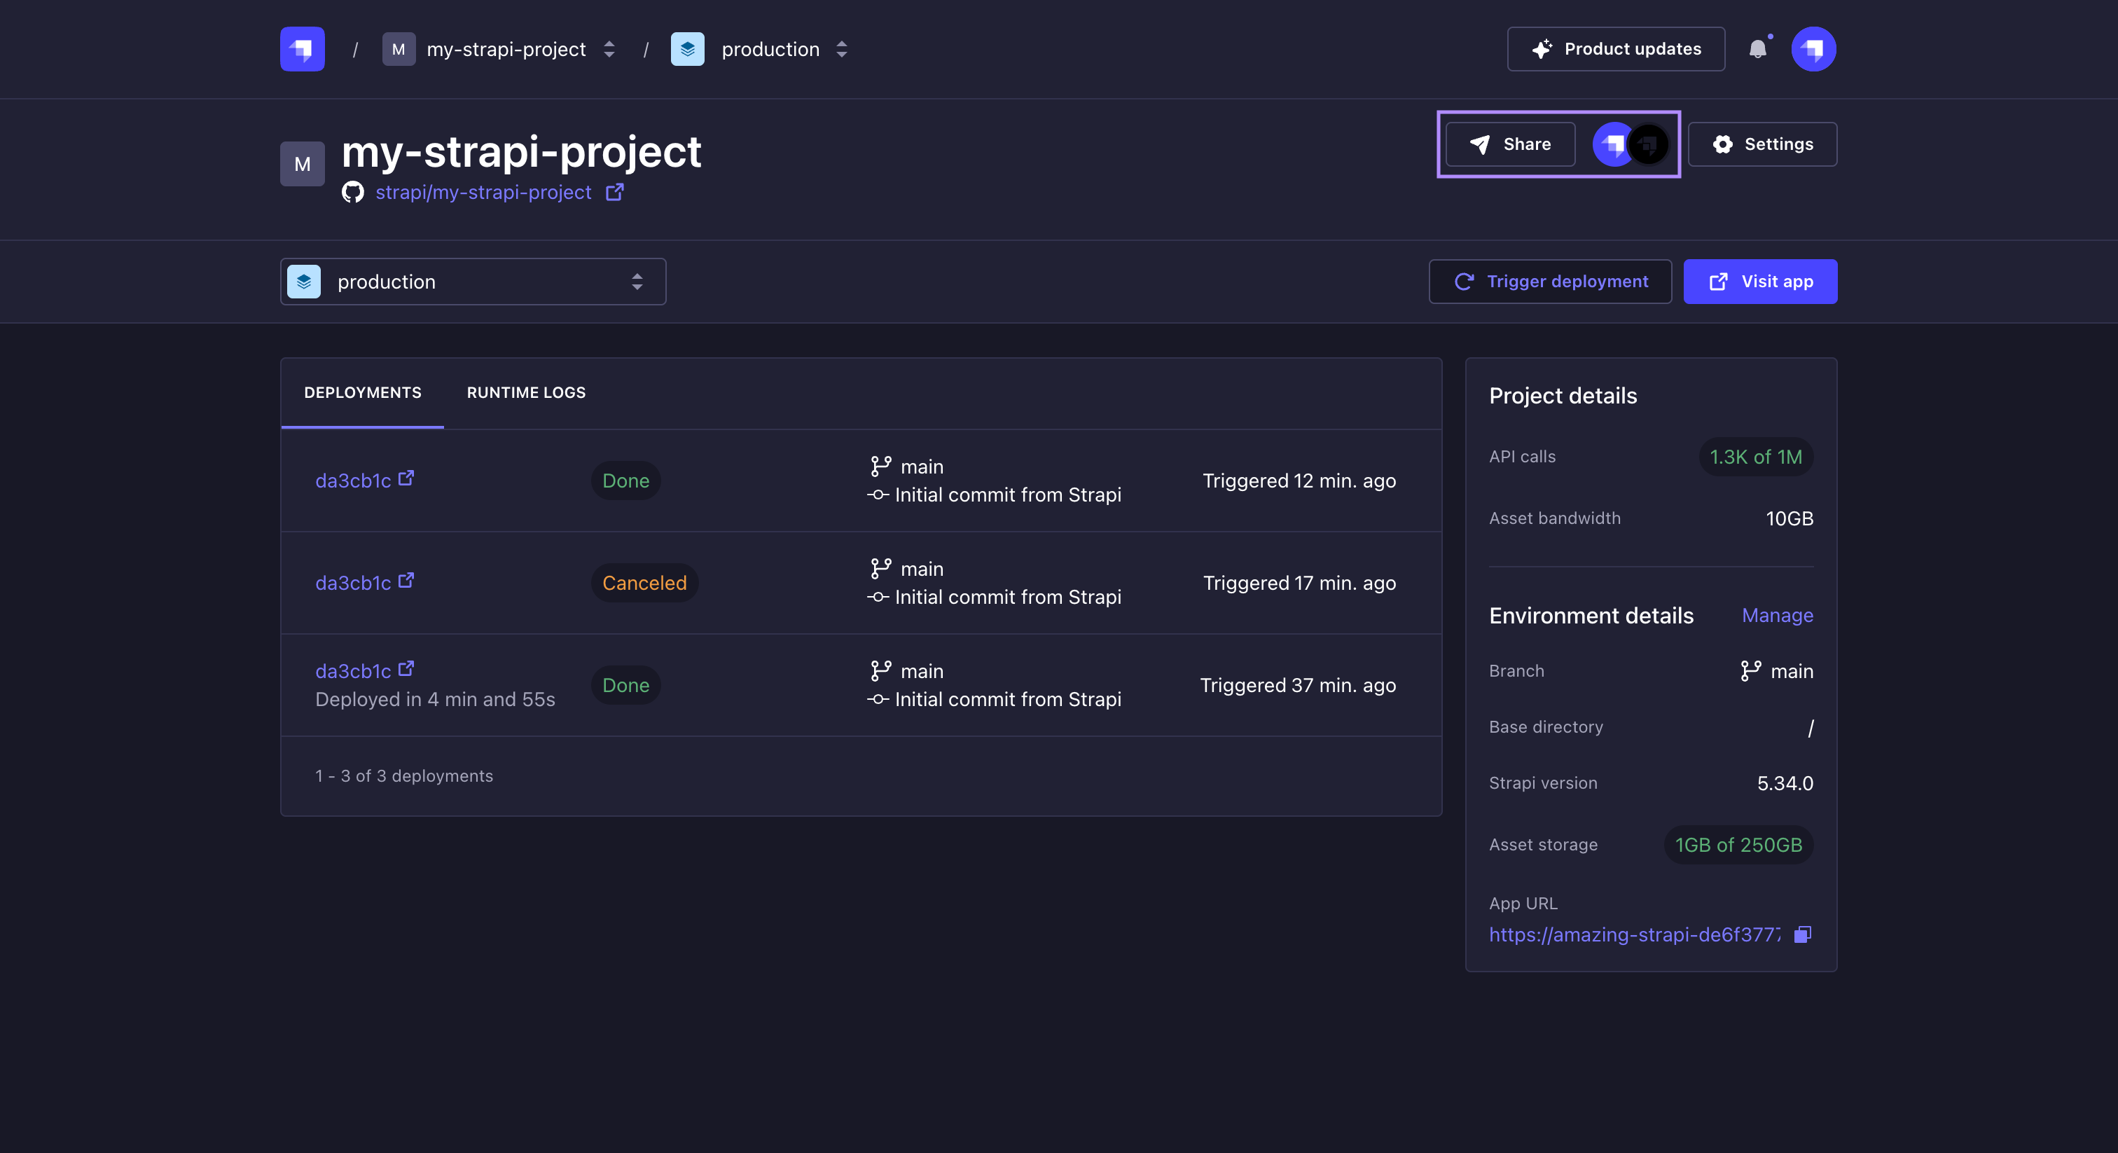The height and width of the screenshot is (1153, 2118).
Task: Click the dark collaborator avatar
Action: point(1649,145)
